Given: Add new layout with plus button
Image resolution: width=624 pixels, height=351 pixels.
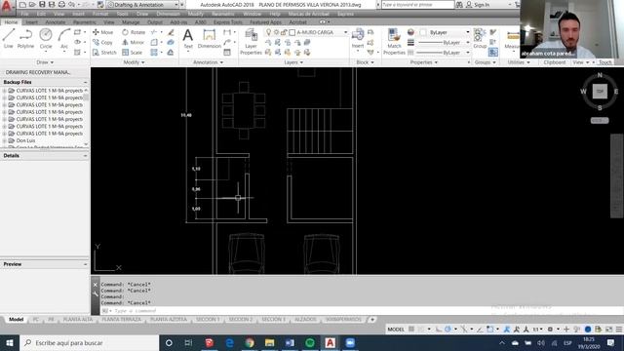Looking at the screenshot, I should click(372, 320).
